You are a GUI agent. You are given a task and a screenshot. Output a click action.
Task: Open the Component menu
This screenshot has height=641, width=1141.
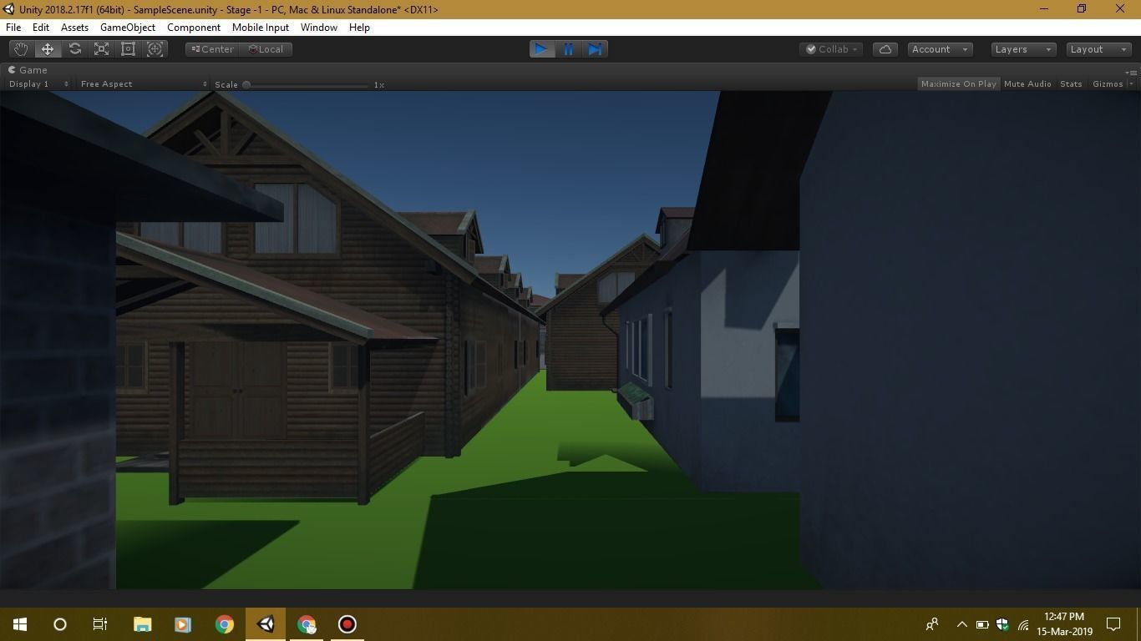pos(194,28)
